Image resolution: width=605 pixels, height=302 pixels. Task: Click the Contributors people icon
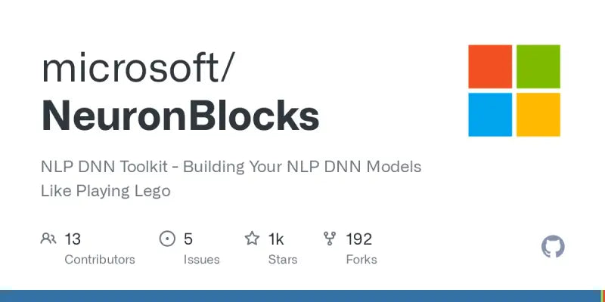pos(48,239)
